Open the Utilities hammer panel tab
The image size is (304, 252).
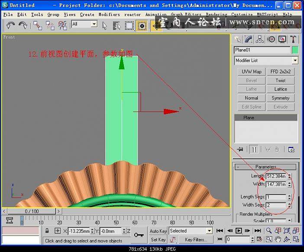293,39
